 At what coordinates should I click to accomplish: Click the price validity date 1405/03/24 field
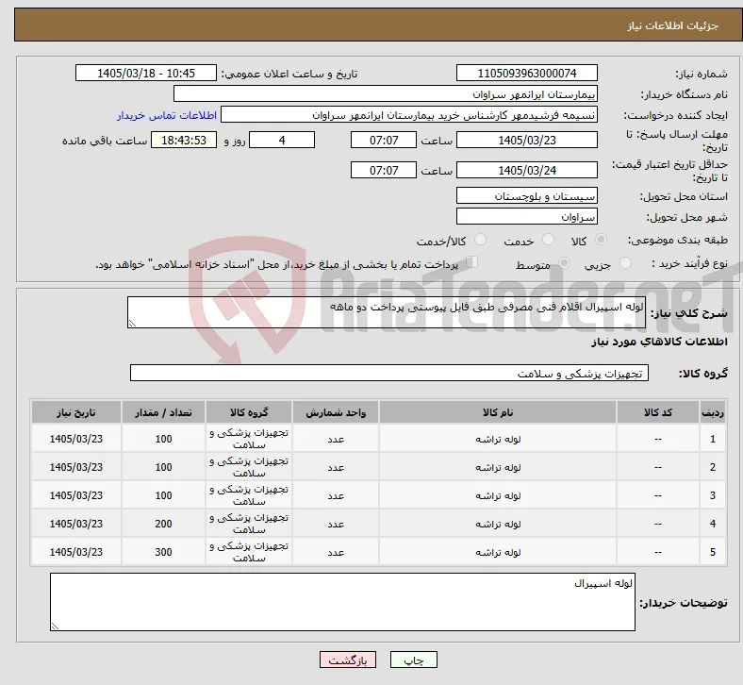[x=527, y=170]
